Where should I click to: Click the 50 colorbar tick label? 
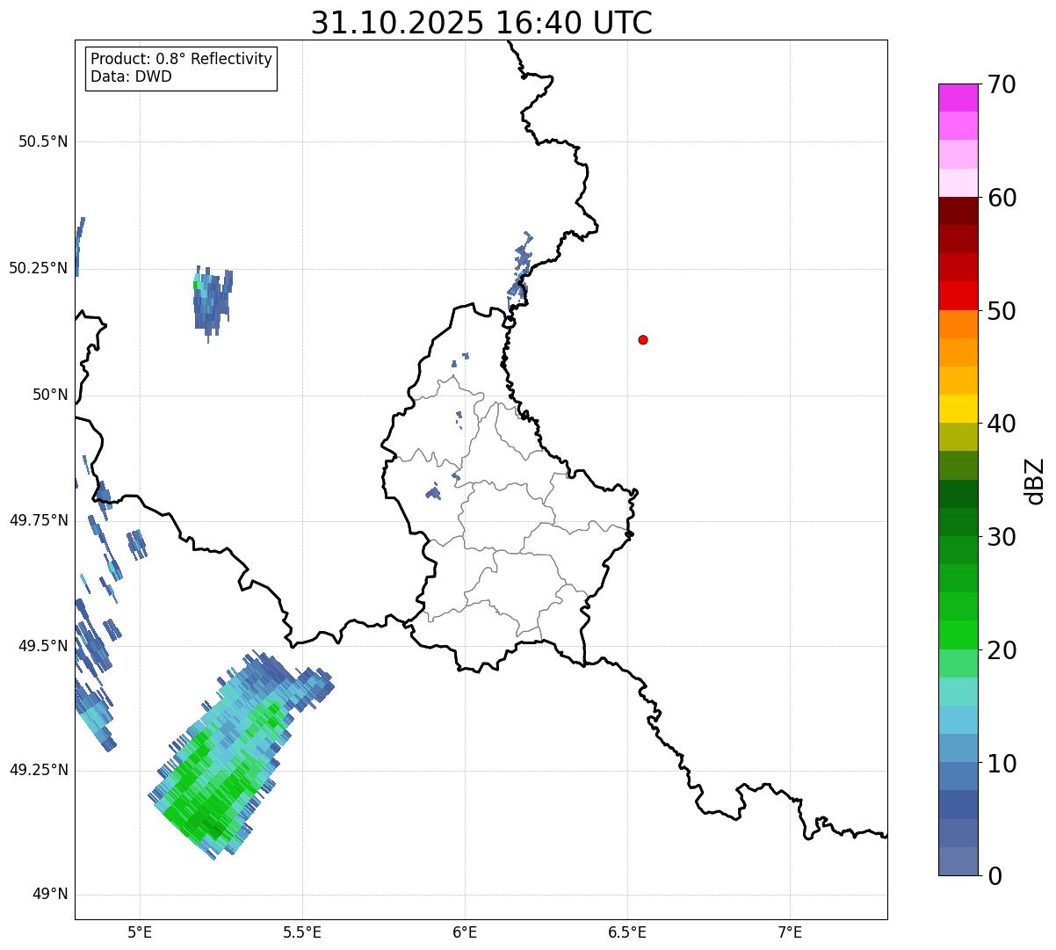(x=1002, y=312)
